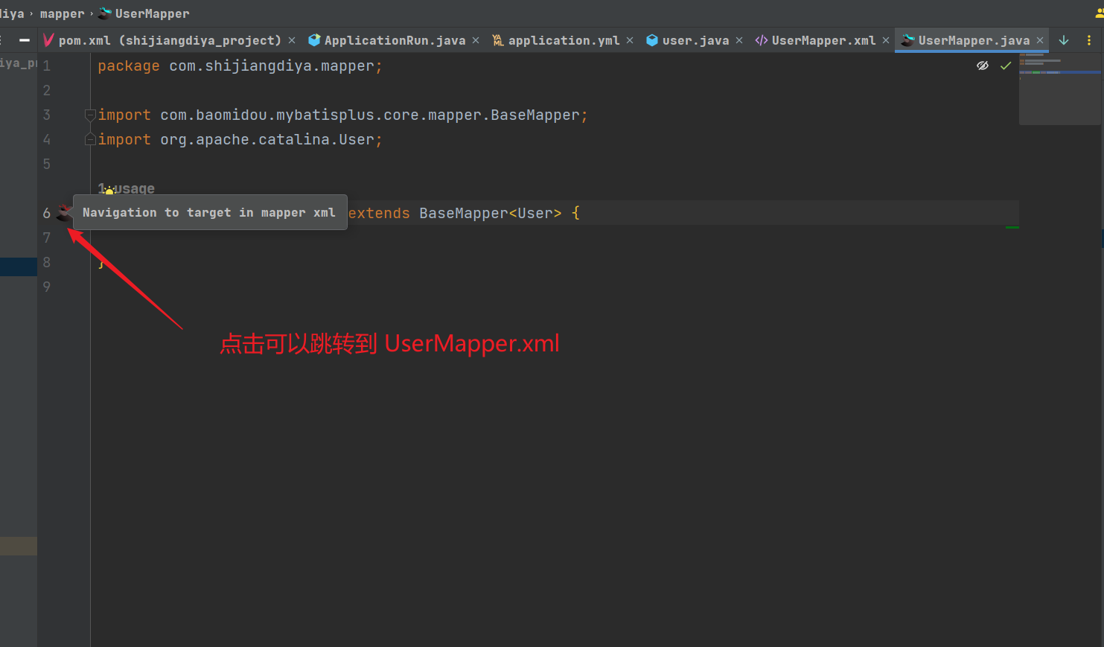Show hidden tabs dropdown arrow

click(x=1064, y=40)
